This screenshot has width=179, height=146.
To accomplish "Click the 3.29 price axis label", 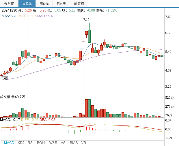I will (x=168, y=87).
